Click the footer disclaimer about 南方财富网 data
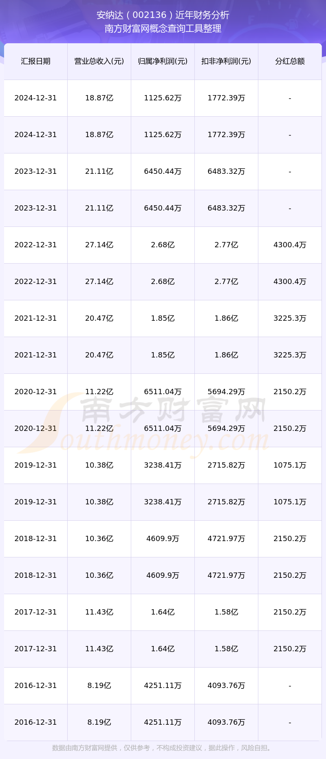Screen dimensions: 326x759 pyautogui.click(x=163, y=748)
